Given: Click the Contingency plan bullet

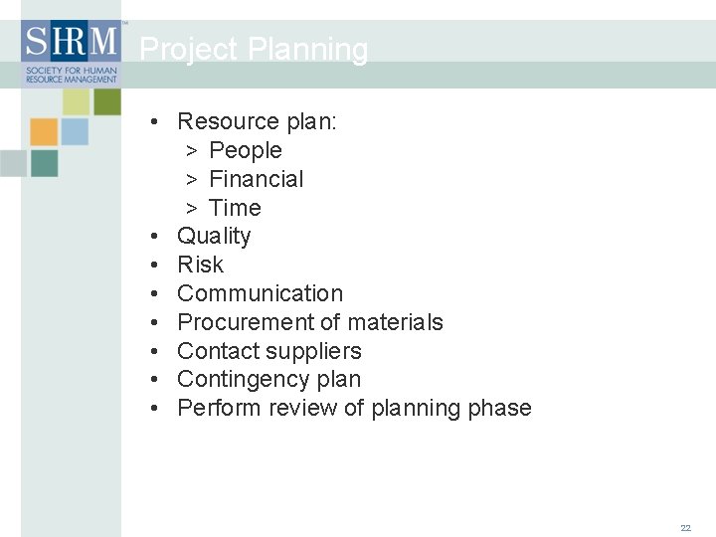Looking at the screenshot, I should click(x=268, y=380).
